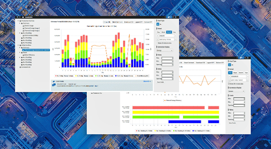Collapse the Utility Facilities tree node
This screenshot has width=271, height=149.
coord(18,45)
